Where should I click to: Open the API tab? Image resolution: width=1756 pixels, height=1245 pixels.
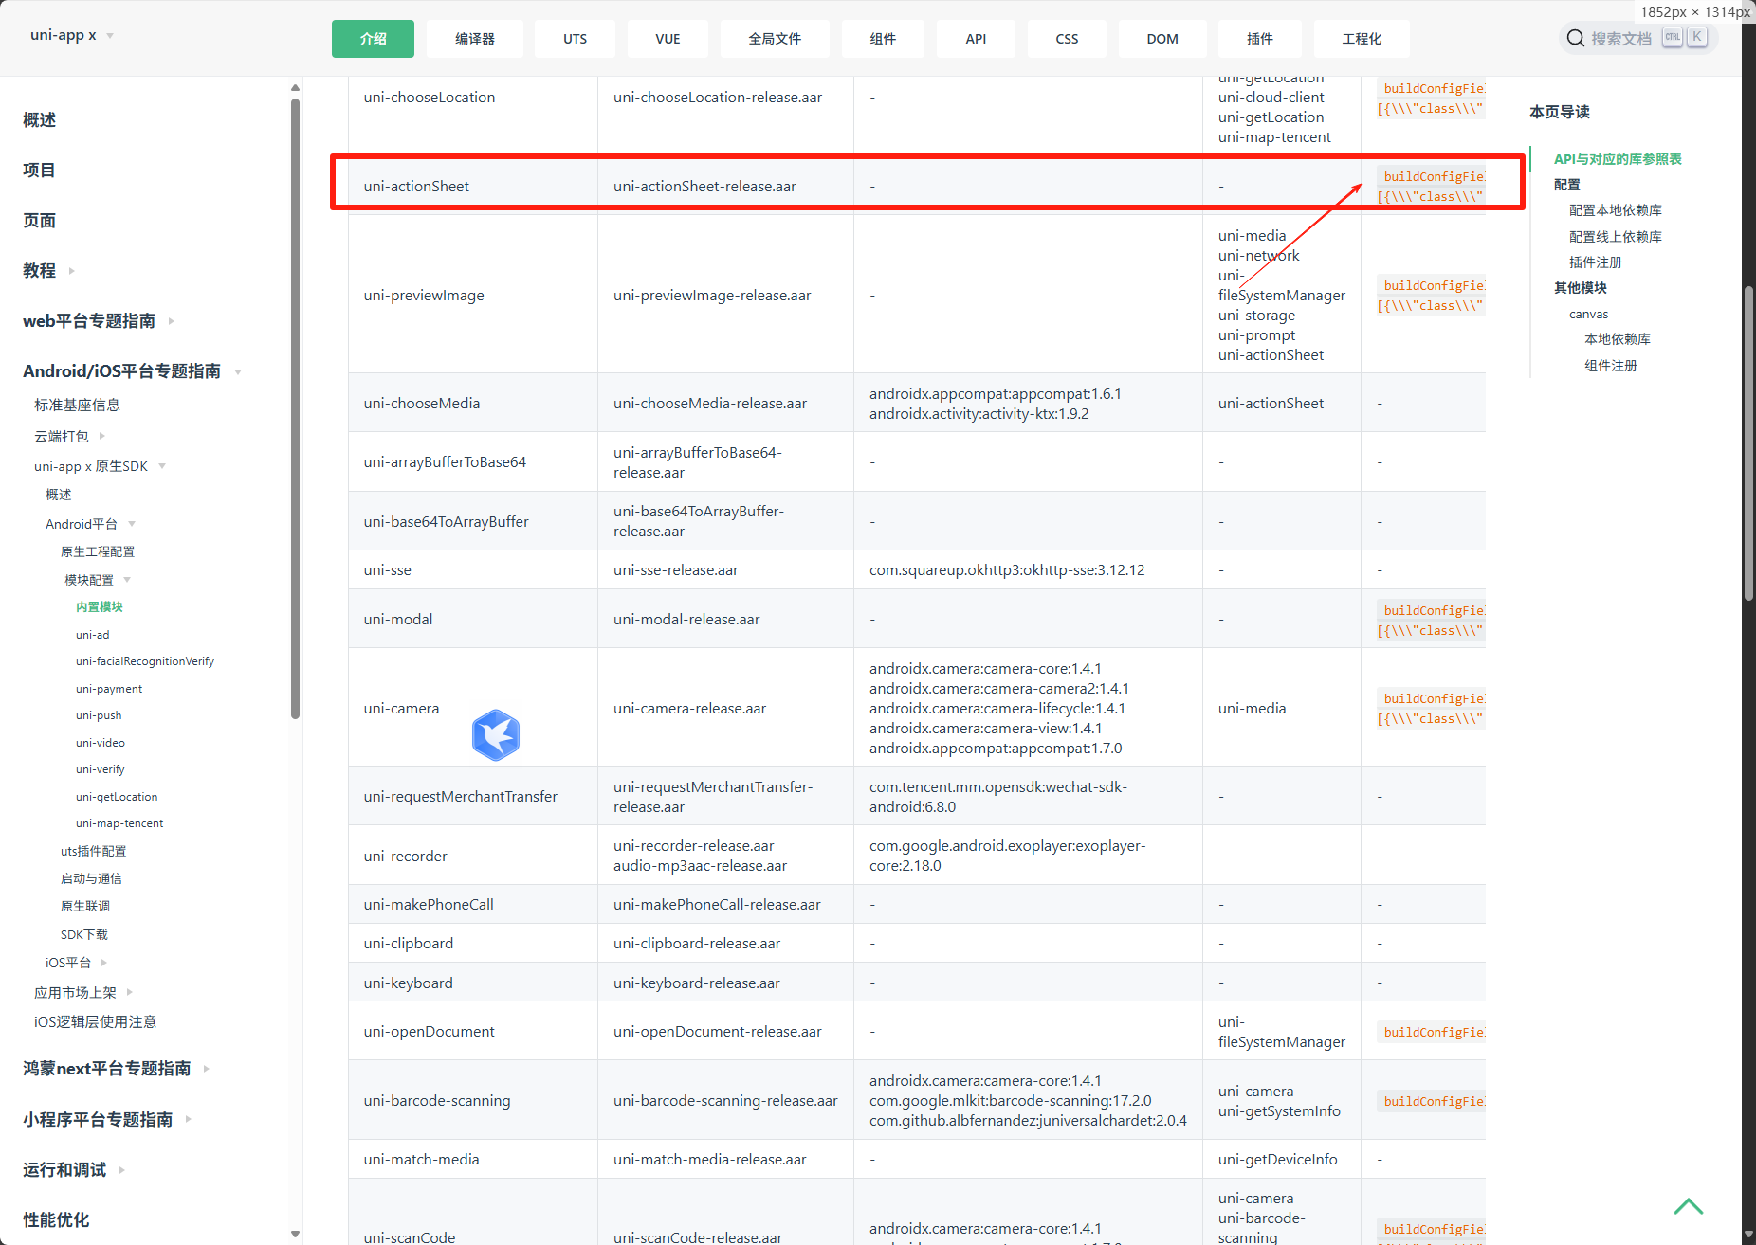(x=976, y=39)
